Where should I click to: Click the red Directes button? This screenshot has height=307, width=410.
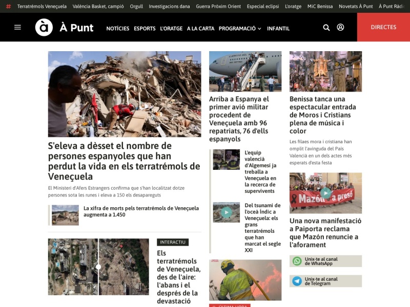tap(383, 27)
